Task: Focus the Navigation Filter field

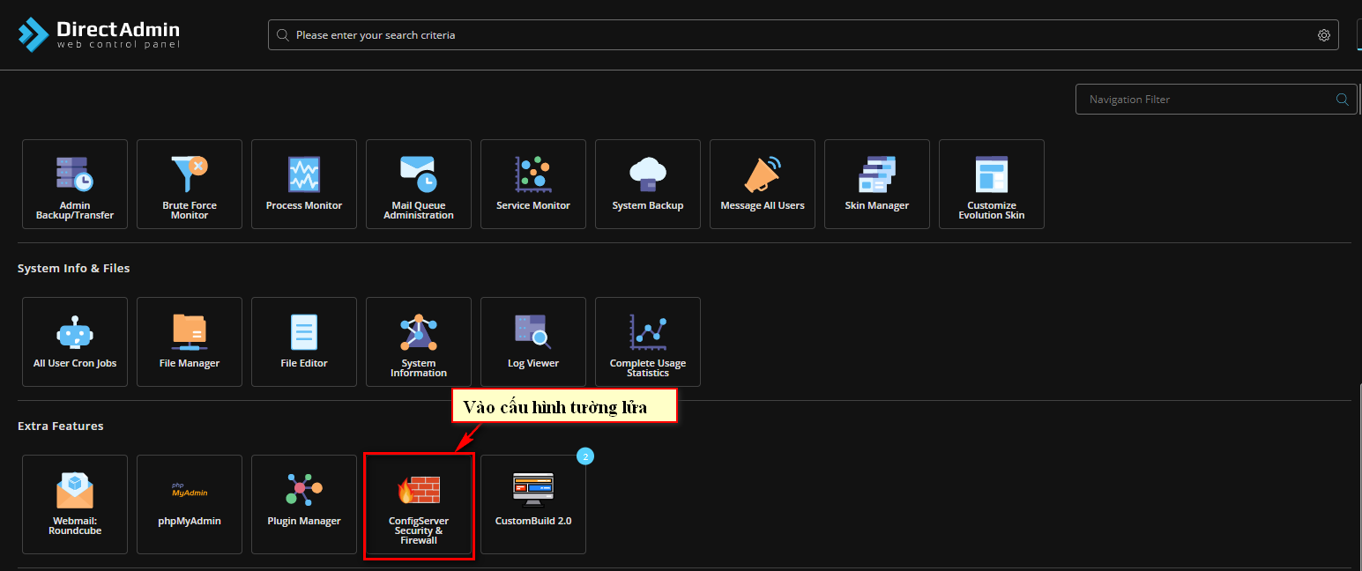Action: [1217, 100]
